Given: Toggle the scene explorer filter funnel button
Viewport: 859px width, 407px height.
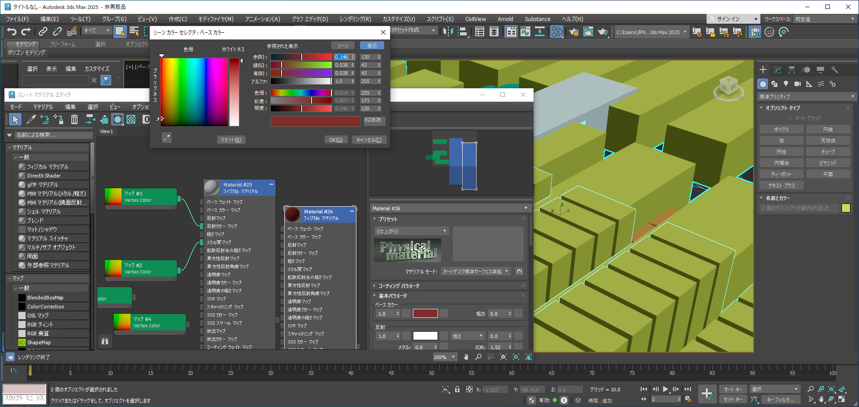Looking at the screenshot, I should click(x=106, y=80).
